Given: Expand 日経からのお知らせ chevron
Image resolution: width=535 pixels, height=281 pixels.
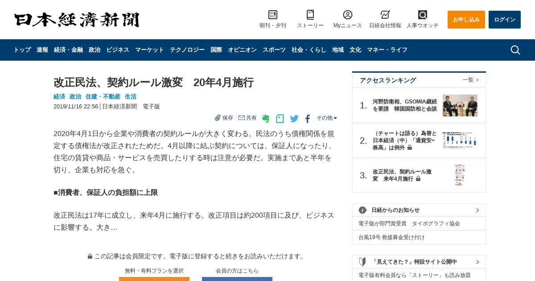Looking at the screenshot, I should (477, 210).
